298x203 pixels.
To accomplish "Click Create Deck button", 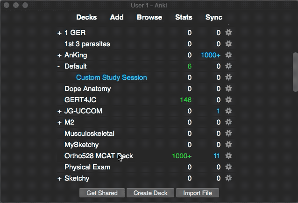I will [150, 193].
